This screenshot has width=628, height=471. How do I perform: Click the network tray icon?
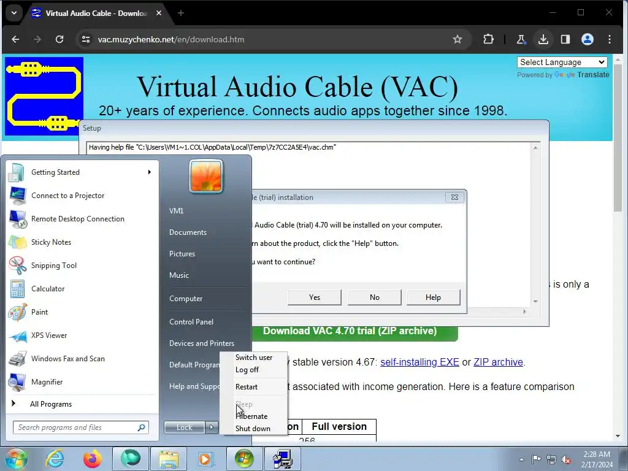click(551, 459)
